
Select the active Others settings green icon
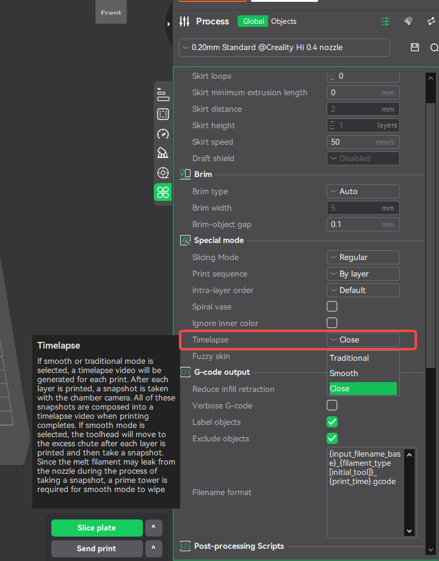162,192
